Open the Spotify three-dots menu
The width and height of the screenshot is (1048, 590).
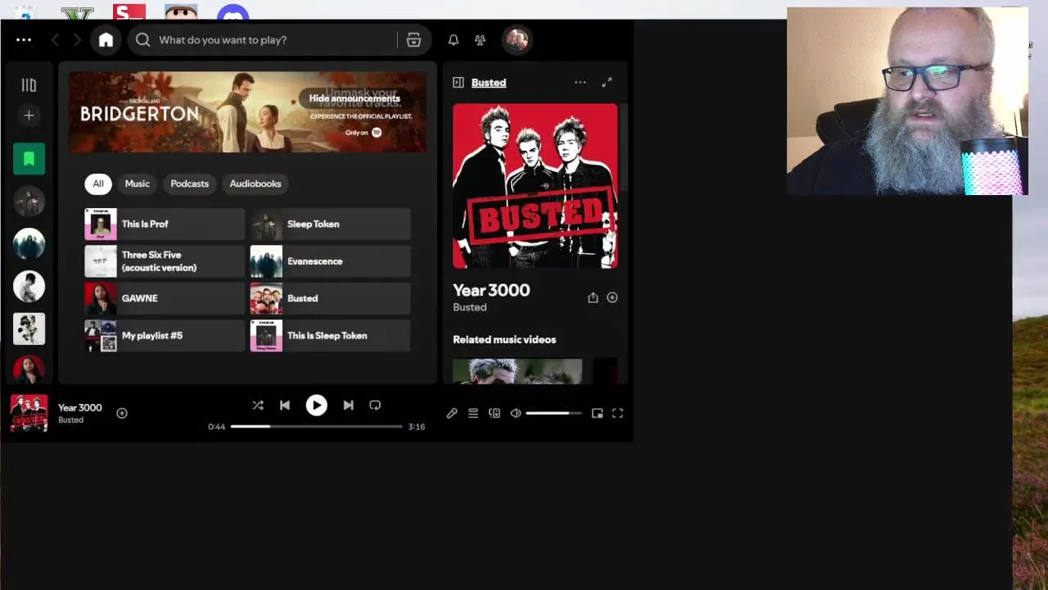pyautogui.click(x=24, y=39)
